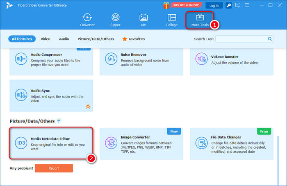Click 'Adjust the volume of the video' text
The image size is (287, 186).
(x=235, y=63)
